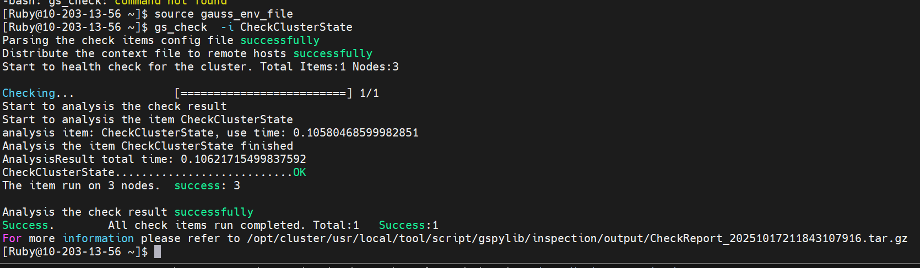Click the '1/1' progress counter
Screen dimensions: 920x268
pyautogui.click(x=369, y=94)
